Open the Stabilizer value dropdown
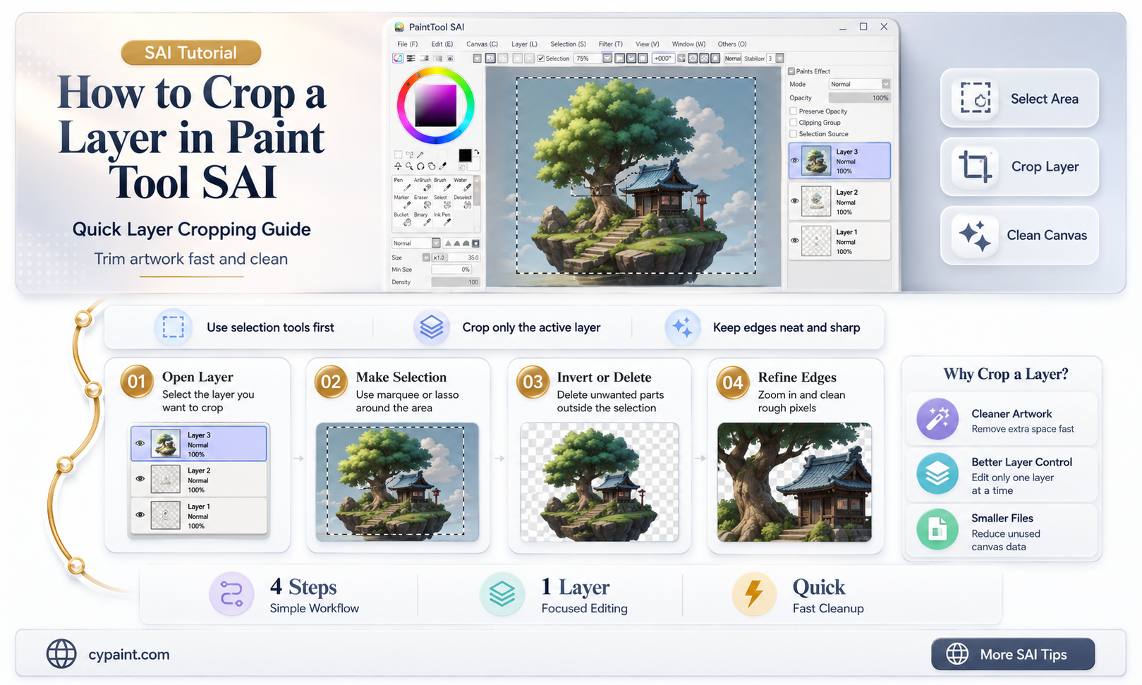Screen dimensions: 1142x685 tap(779, 59)
